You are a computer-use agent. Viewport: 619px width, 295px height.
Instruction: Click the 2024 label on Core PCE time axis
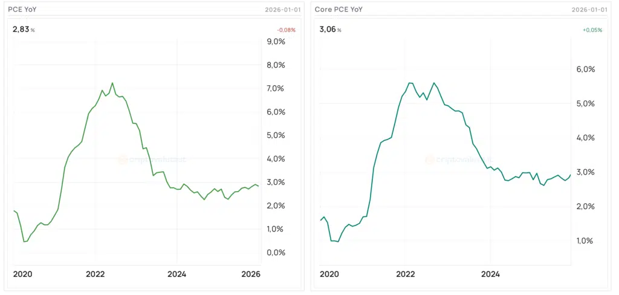pyautogui.click(x=490, y=274)
